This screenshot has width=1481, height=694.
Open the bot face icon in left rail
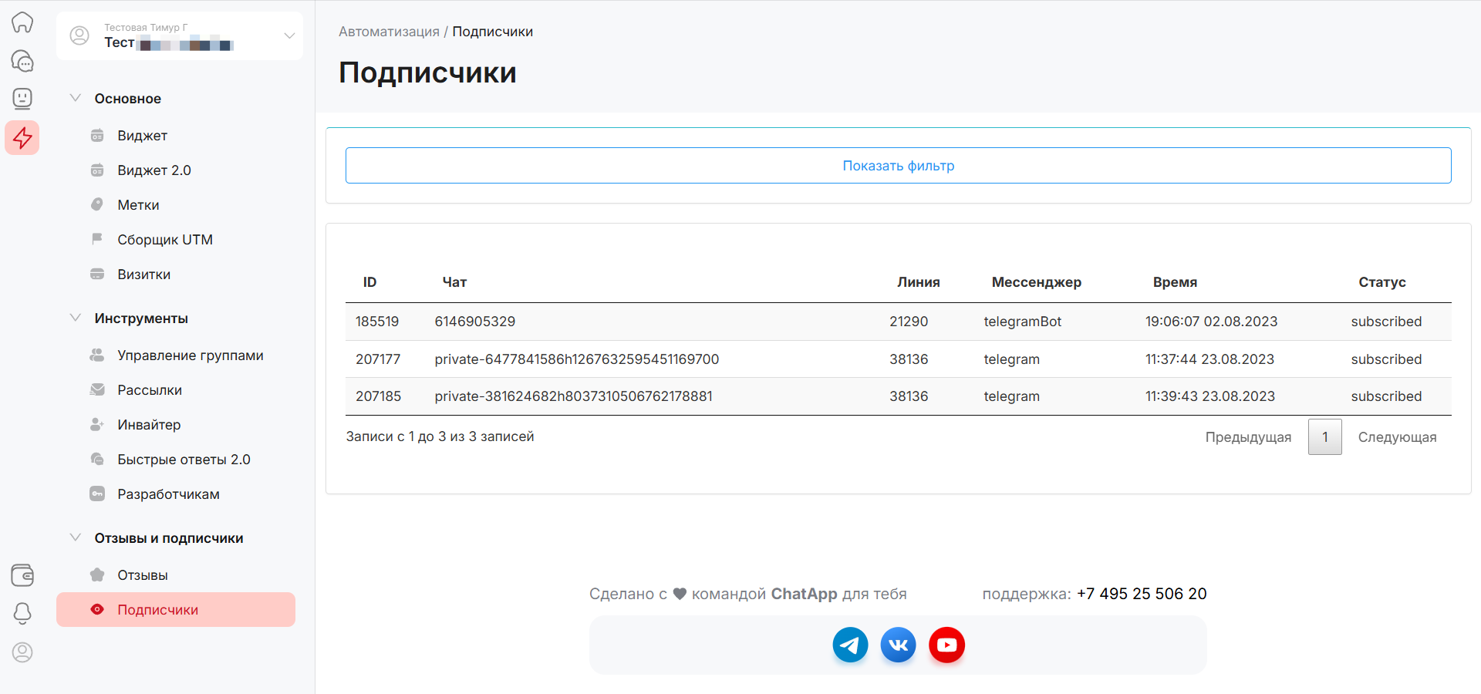[x=22, y=99]
